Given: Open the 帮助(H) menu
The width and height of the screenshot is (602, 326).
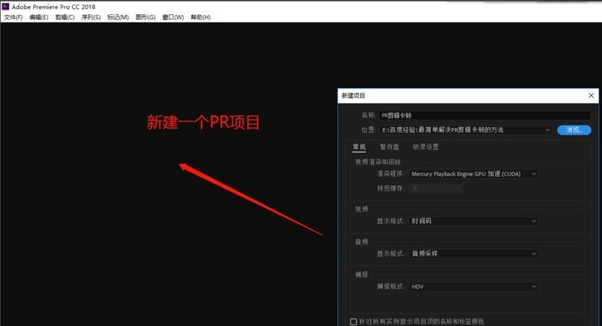Looking at the screenshot, I should click(x=201, y=17).
